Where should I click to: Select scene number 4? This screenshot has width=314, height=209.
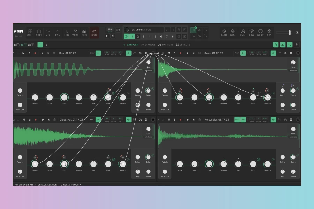click(x=149, y=36)
